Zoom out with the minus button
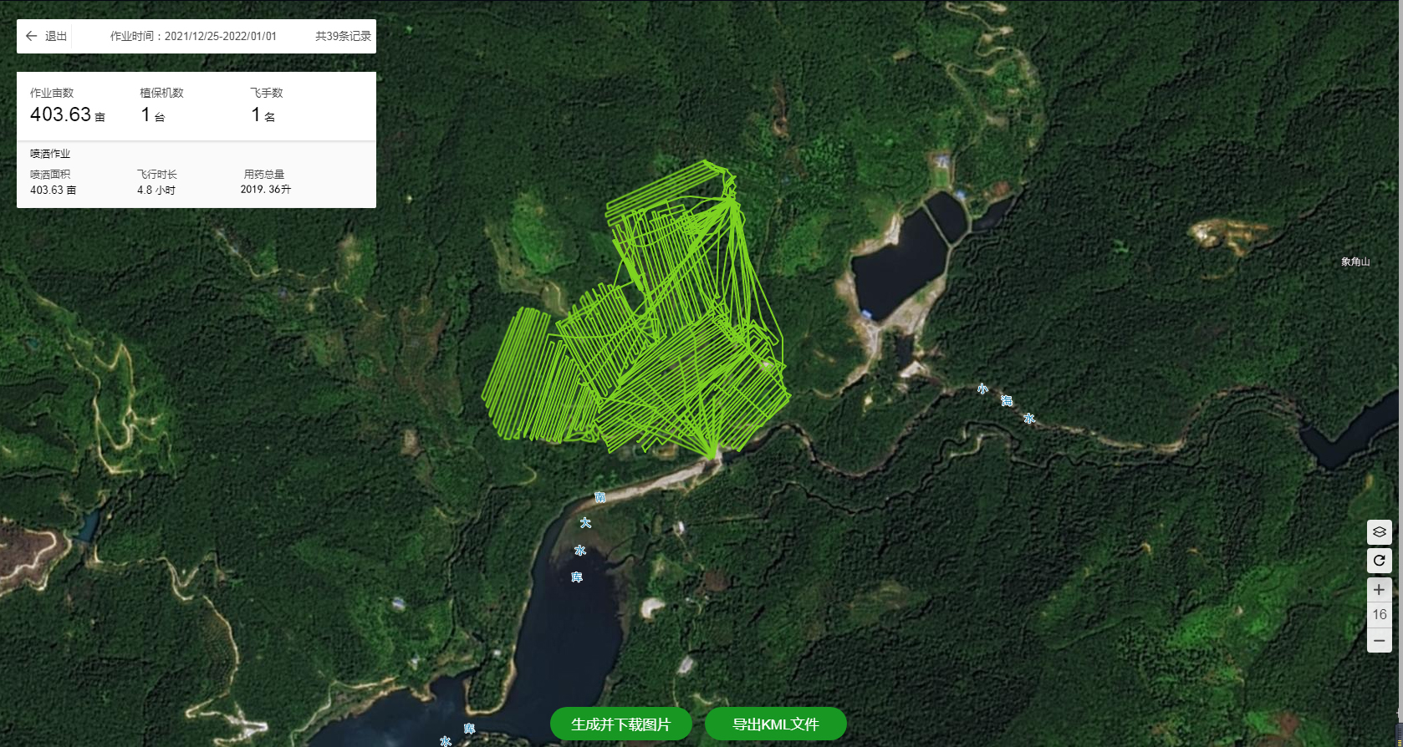The width and height of the screenshot is (1403, 747). [1380, 641]
